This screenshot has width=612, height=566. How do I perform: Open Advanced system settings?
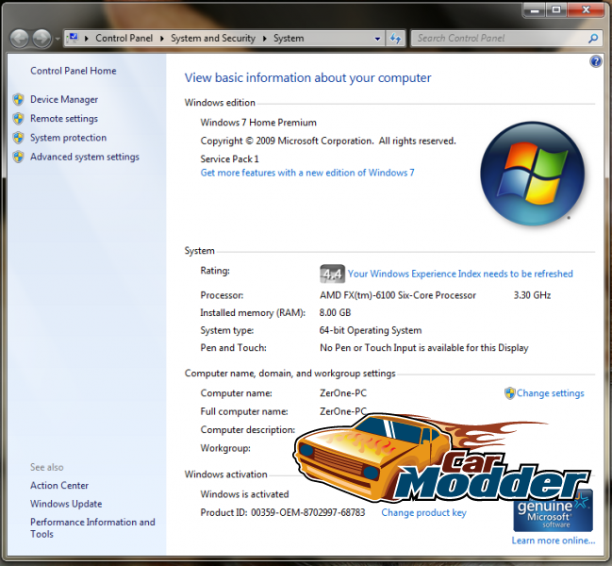85,157
